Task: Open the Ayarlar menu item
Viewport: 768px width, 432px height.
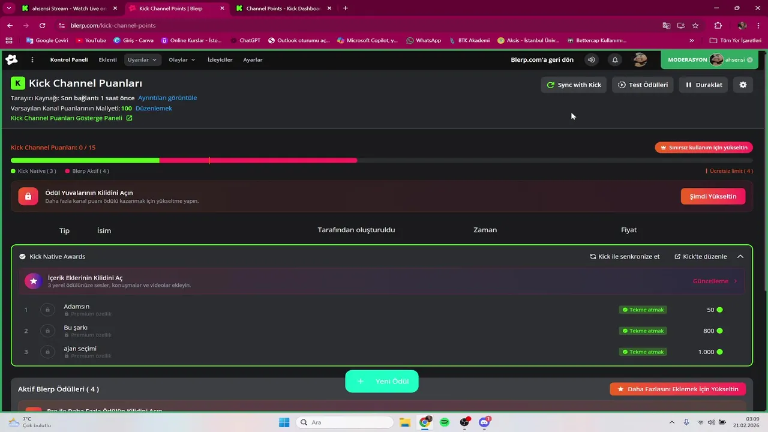Action: pyautogui.click(x=253, y=59)
